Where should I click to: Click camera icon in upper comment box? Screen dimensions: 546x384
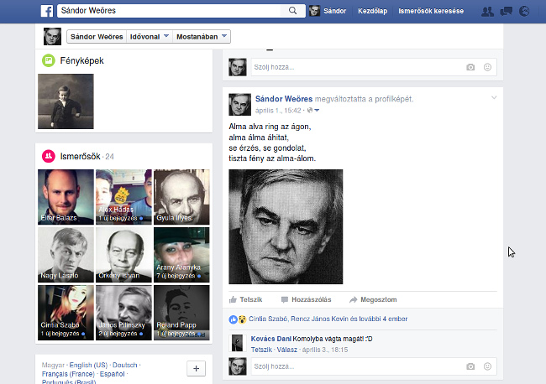(470, 67)
